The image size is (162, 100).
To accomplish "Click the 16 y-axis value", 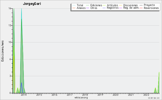I will [10, 8].
